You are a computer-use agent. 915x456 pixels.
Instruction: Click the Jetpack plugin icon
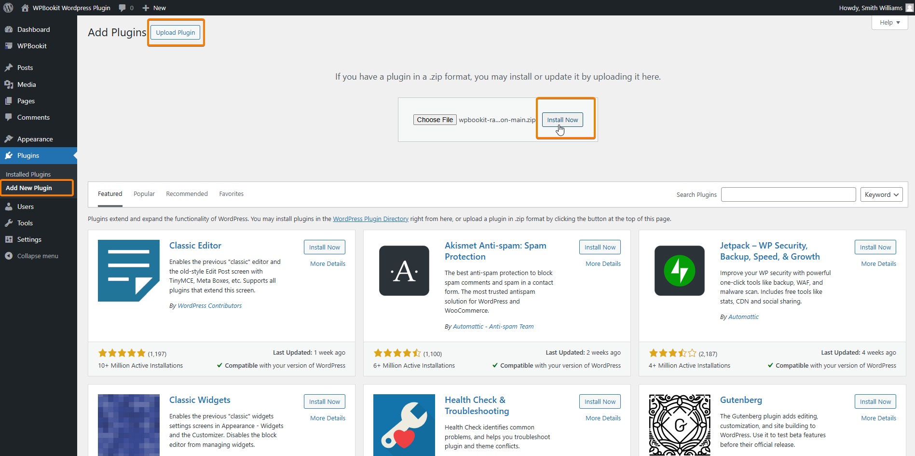coord(679,271)
